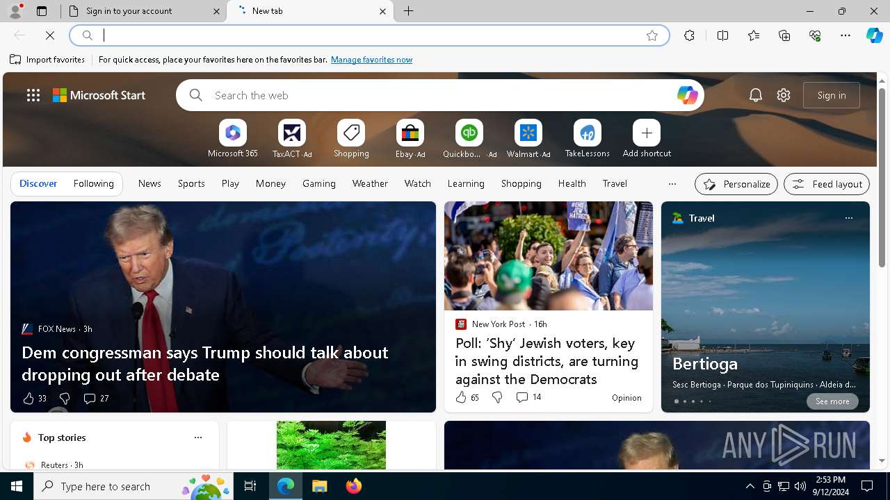Open the apps grid launcher
This screenshot has height=500, width=890.
coord(33,95)
